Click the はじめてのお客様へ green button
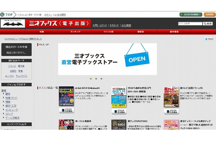This screenshot has width=216, height=141. click(191, 14)
